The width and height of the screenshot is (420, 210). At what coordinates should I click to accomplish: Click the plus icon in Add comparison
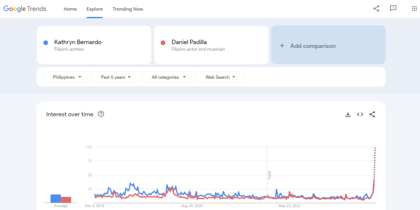282,46
